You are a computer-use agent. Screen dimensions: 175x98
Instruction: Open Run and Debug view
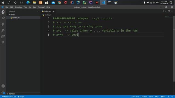[x=3, y=30]
